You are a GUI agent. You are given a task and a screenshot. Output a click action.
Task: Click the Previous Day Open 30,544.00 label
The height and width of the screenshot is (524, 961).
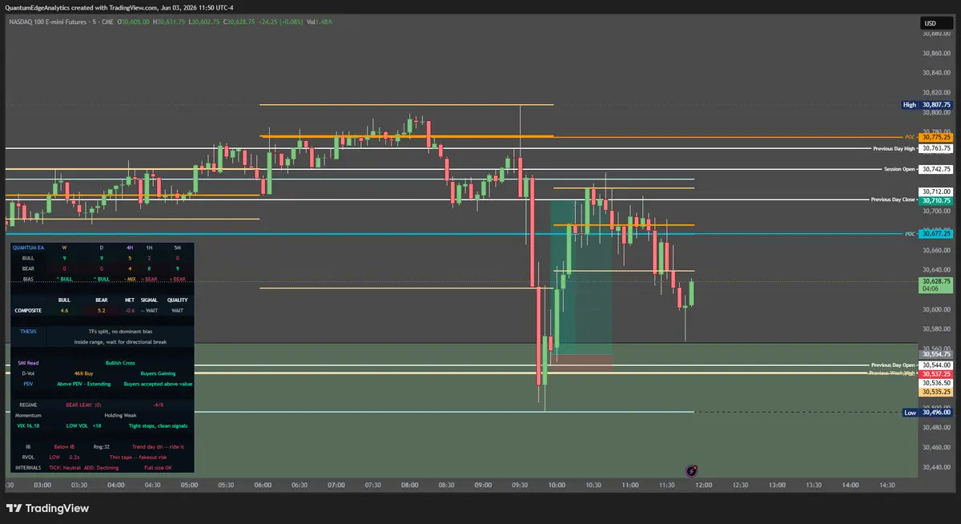(911, 365)
